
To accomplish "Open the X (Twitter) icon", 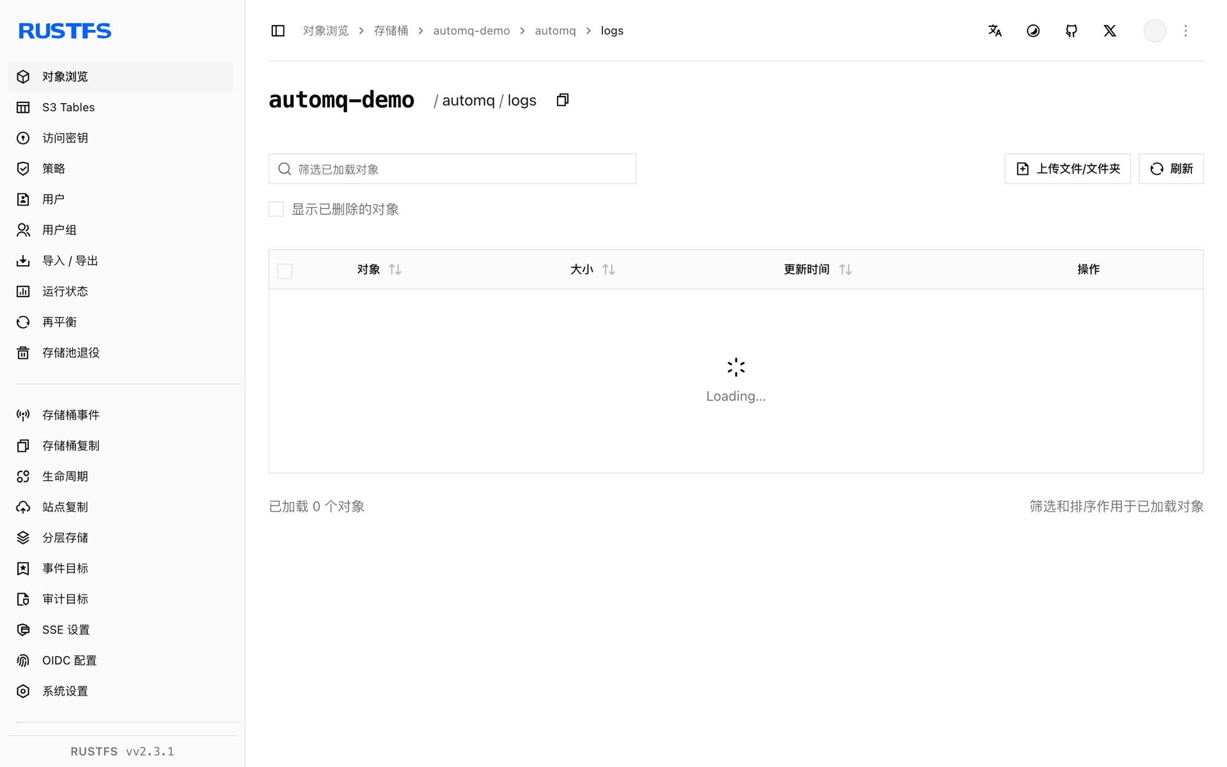I will (x=1109, y=31).
